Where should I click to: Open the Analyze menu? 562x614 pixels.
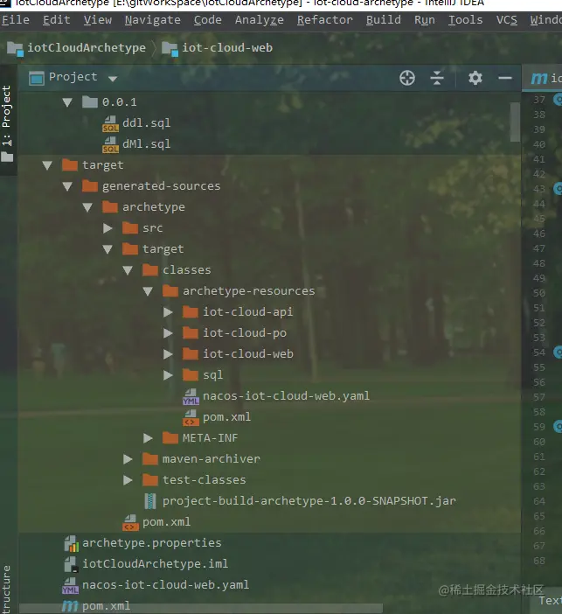[259, 20]
